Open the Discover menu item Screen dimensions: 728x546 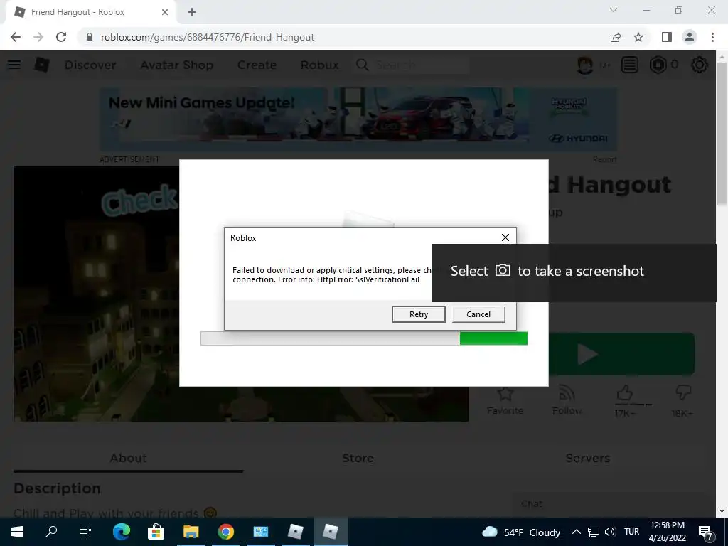click(x=90, y=65)
